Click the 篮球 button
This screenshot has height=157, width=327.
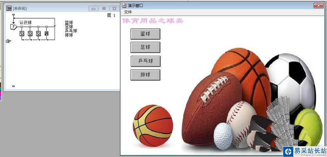[146, 34]
